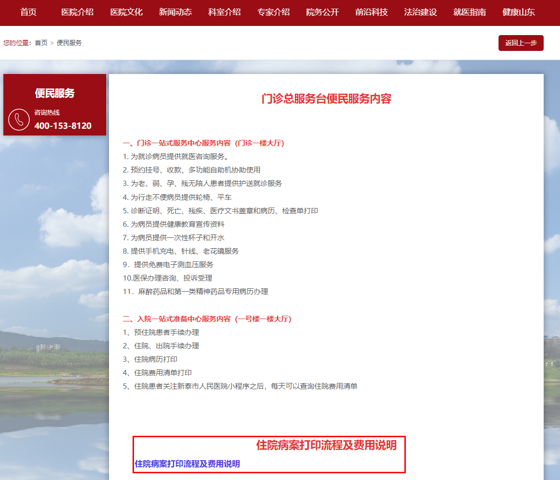
Task: Click the line 10.医保办理咨询、投诉受理
Action: point(168,278)
